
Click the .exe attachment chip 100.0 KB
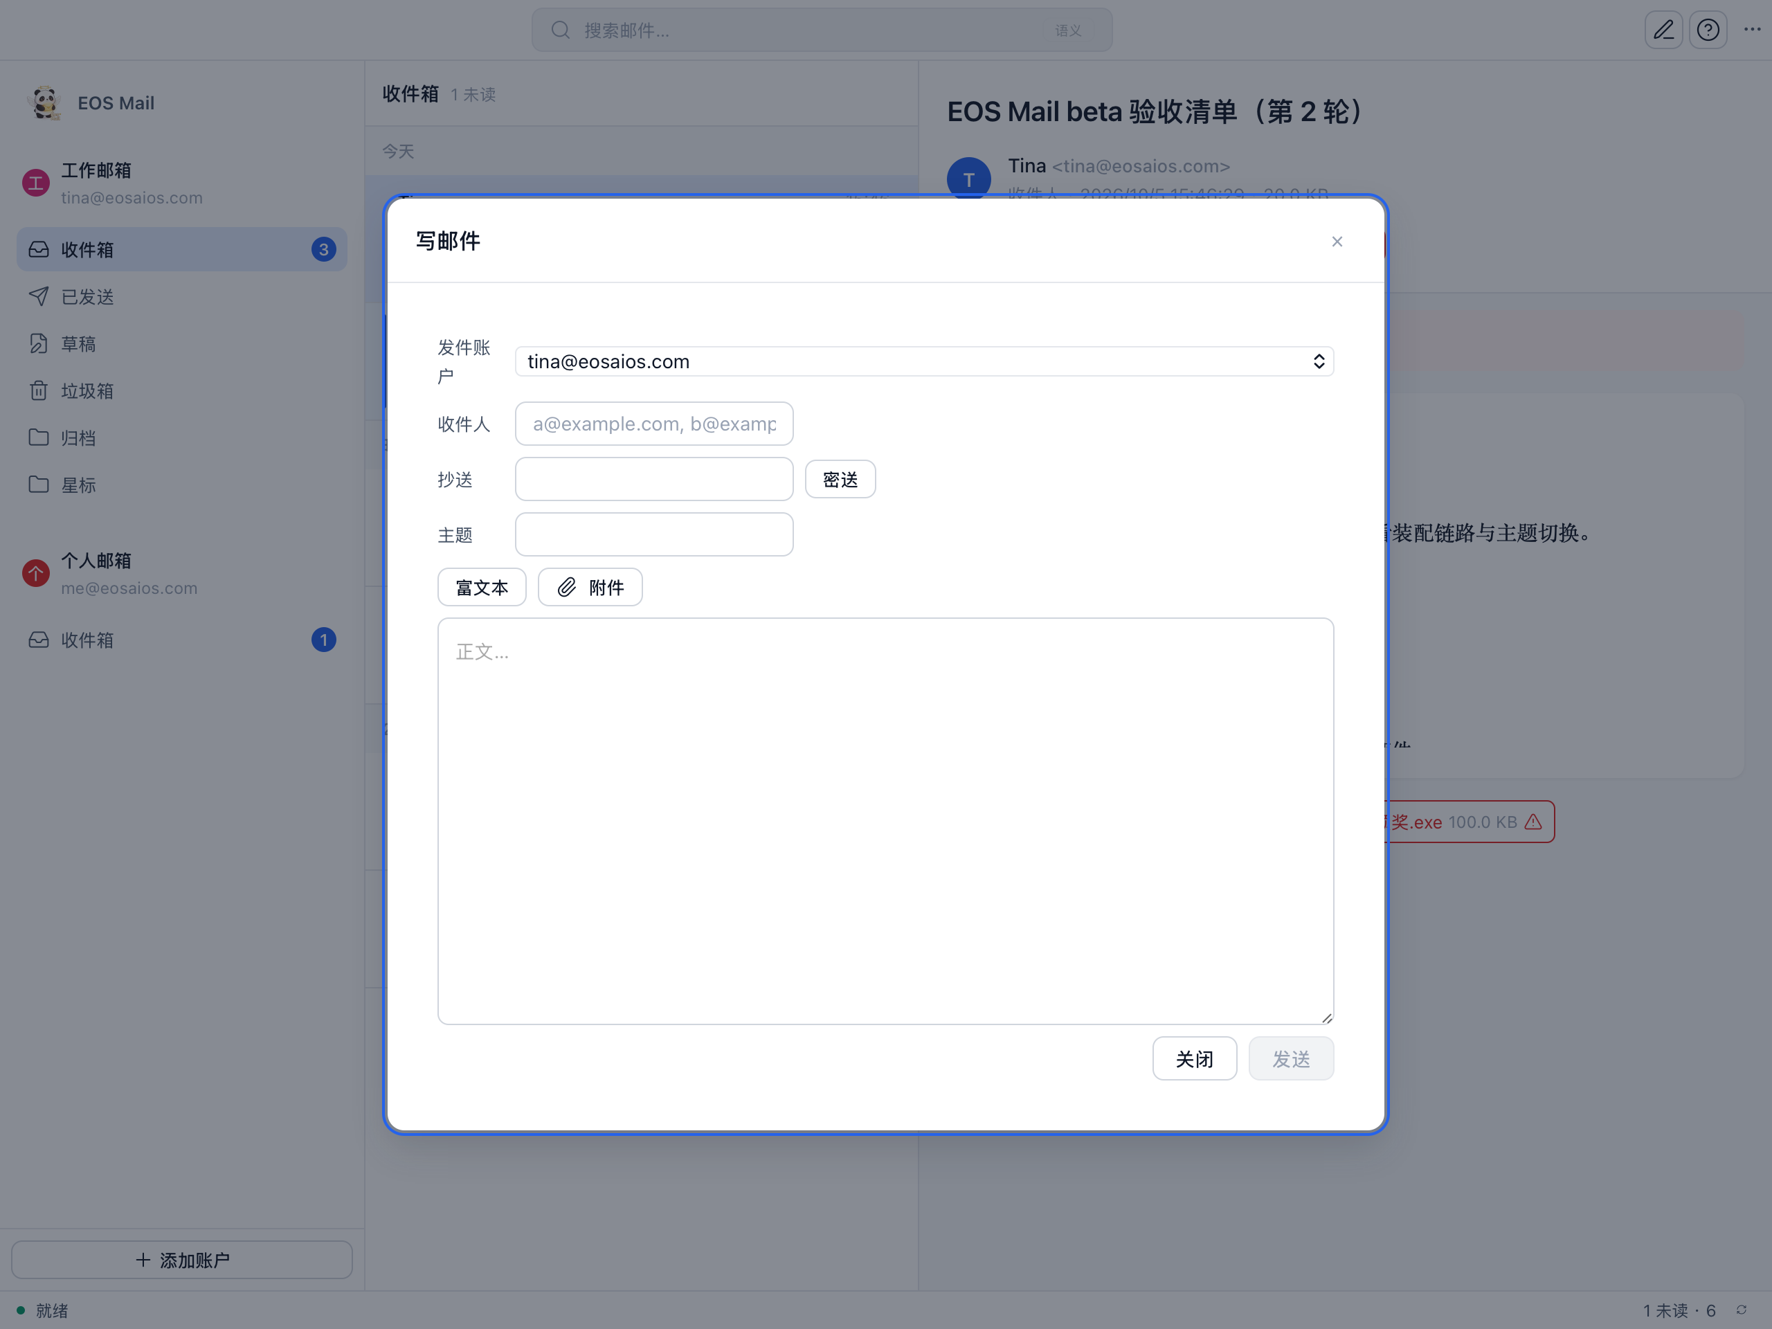coord(1470,822)
